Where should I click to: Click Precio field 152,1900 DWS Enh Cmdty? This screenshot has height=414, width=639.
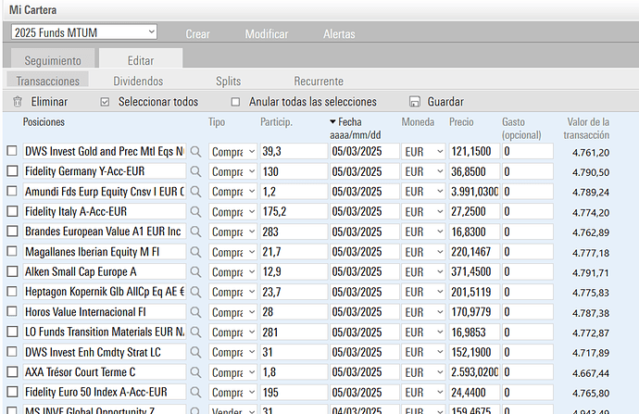[474, 352]
